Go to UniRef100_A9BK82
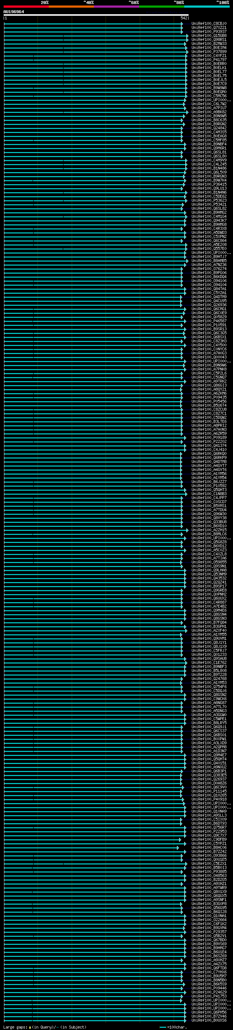The width and height of the screenshot is (233, 1030). pos(209,112)
